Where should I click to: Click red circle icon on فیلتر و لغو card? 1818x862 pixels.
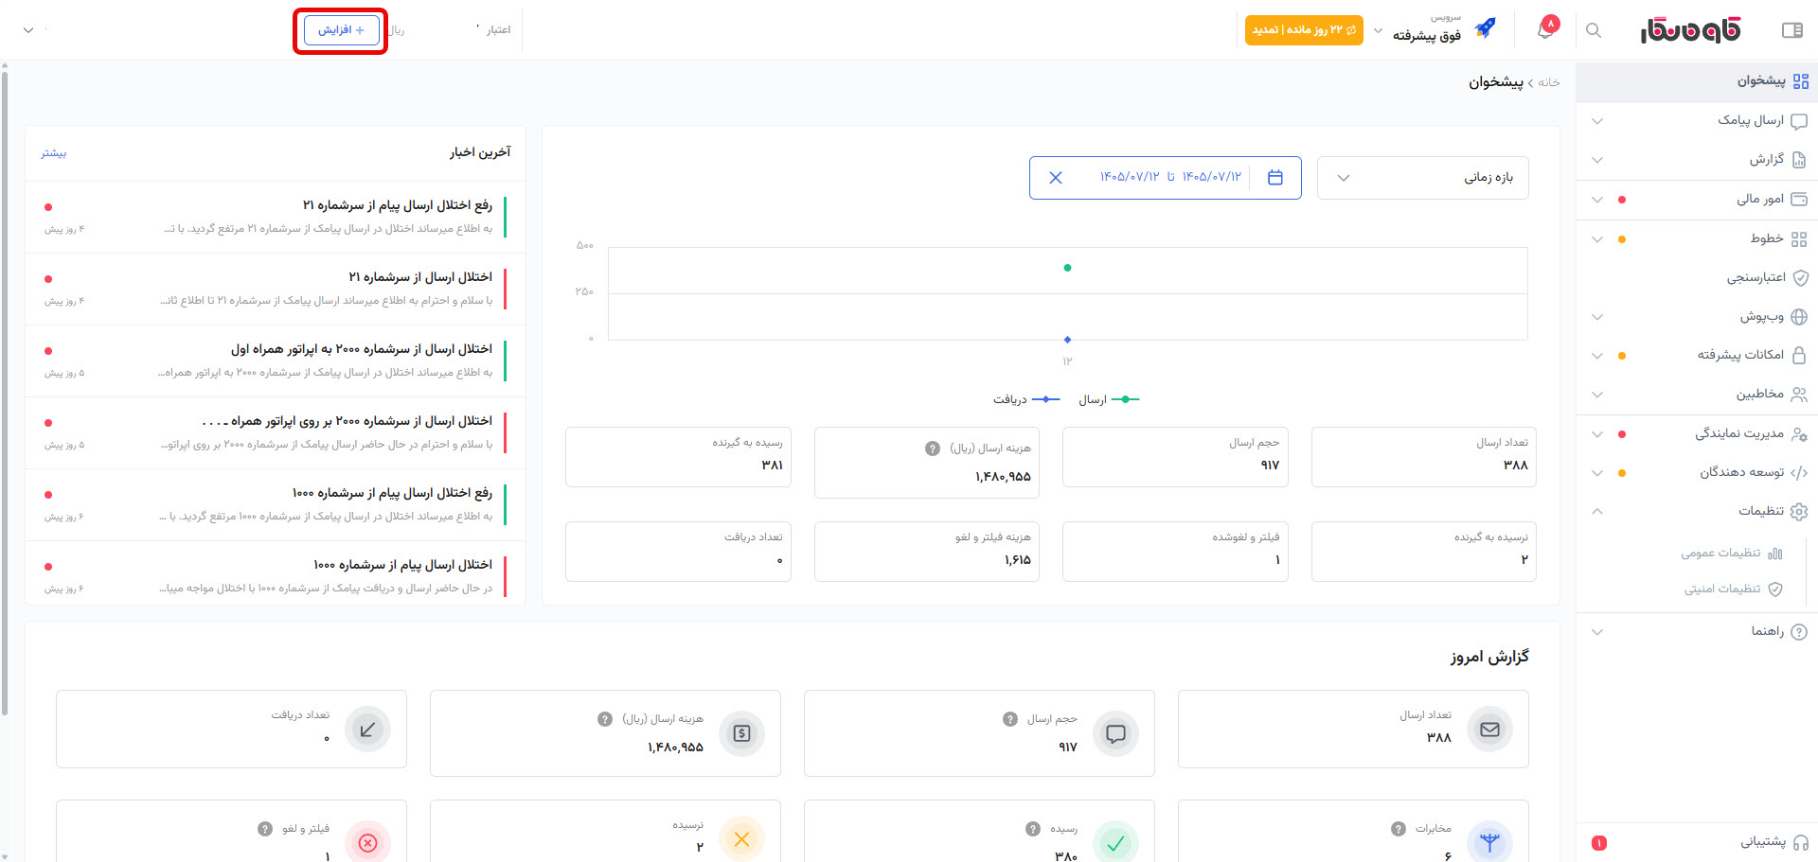pyautogui.click(x=367, y=842)
